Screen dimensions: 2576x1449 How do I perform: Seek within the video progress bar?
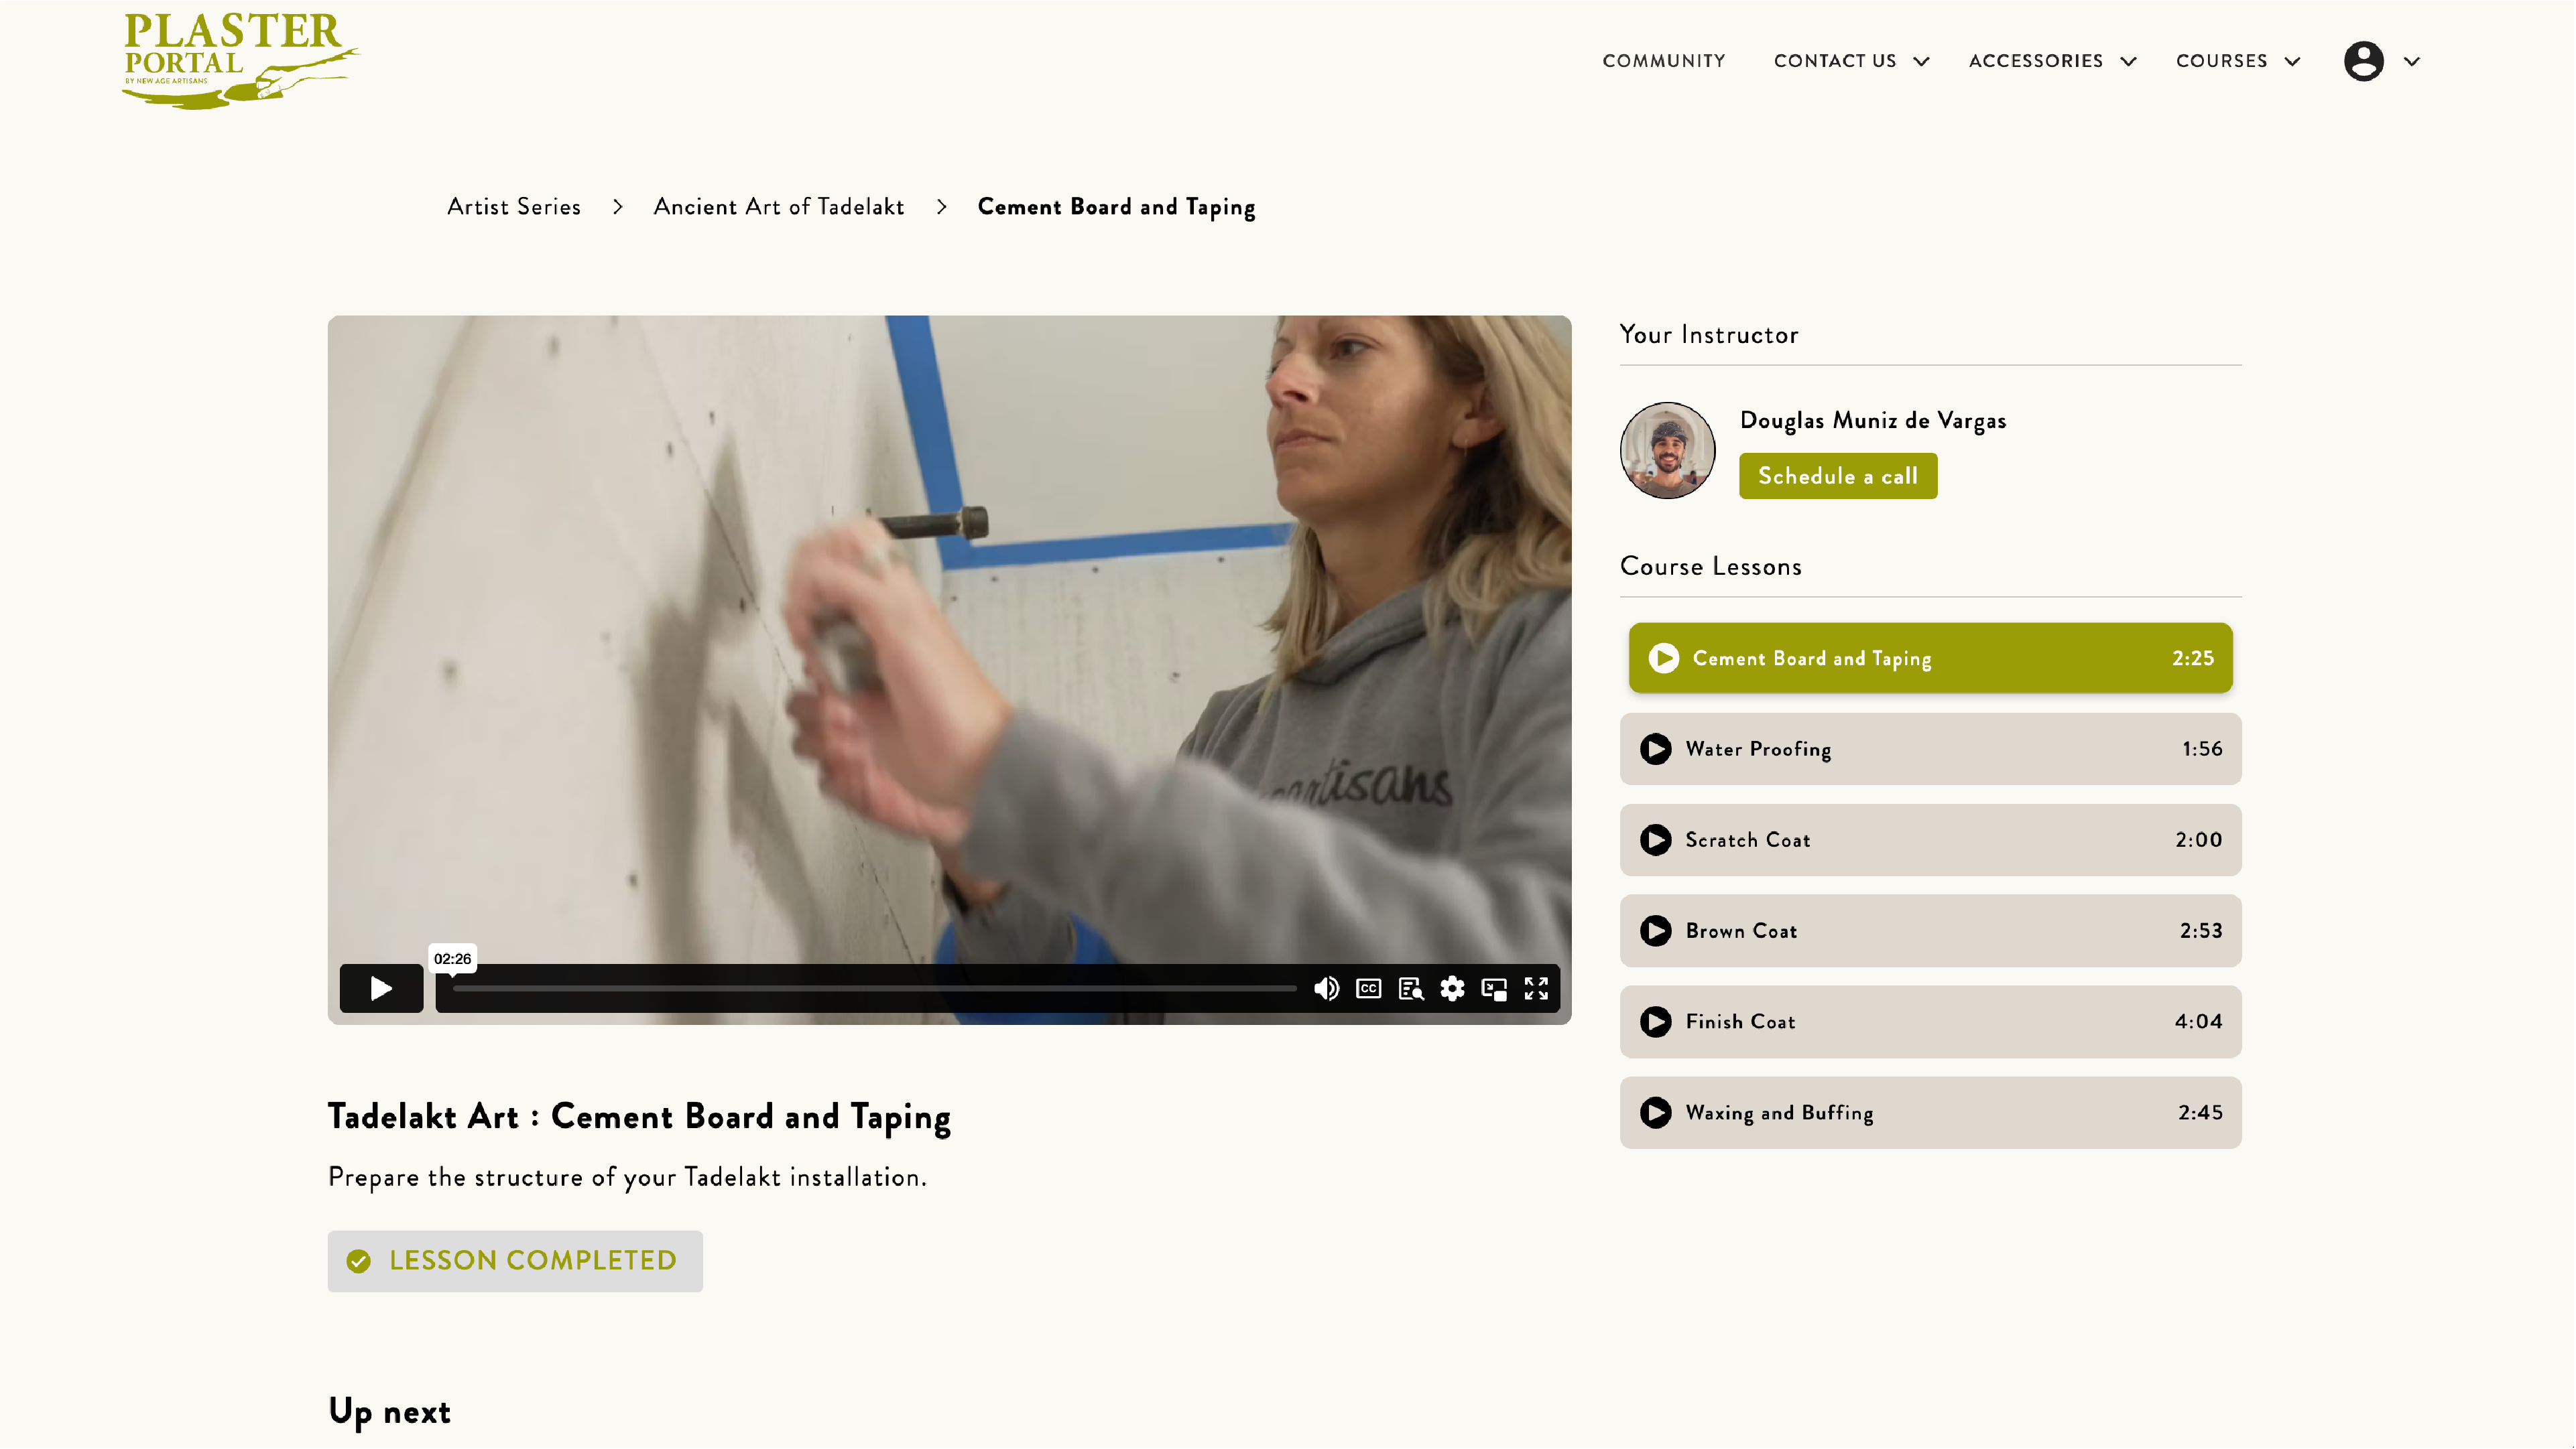click(874, 988)
